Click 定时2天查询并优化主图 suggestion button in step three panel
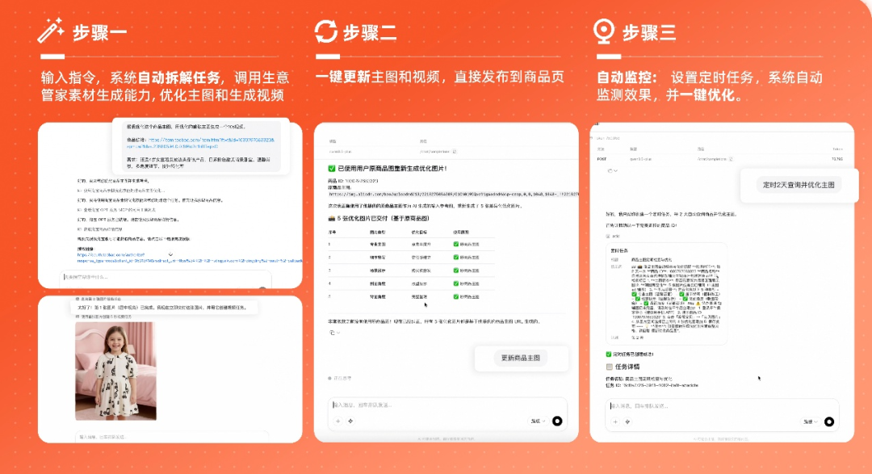The image size is (872, 474). click(799, 185)
